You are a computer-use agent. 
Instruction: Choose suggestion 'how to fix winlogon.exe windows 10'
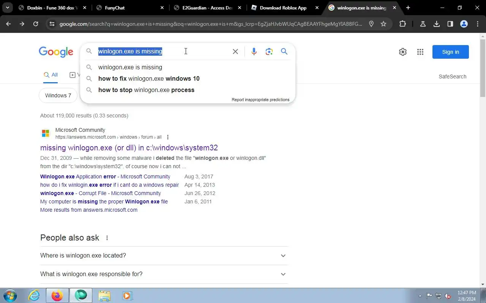pyautogui.click(x=188, y=78)
